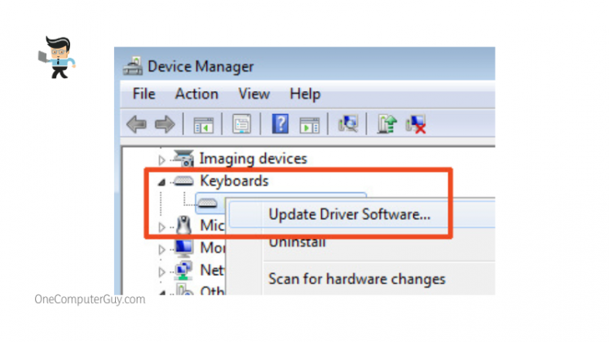This screenshot has height=342, width=609.
Task: Expand the Monitors node arrow
Action: (161, 248)
